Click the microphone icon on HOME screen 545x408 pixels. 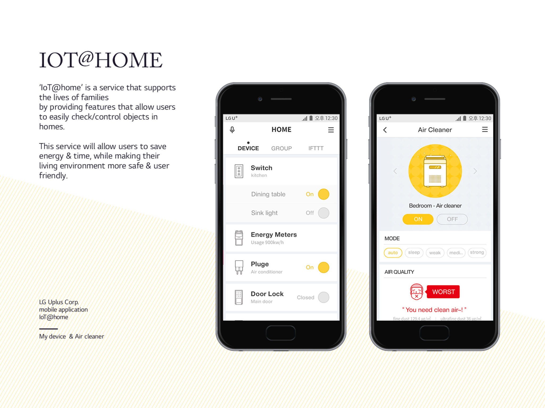(x=232, y=130)
